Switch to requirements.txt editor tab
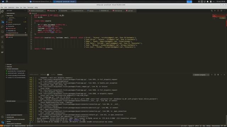The height and width of the screenshot is (127, 227). coord(78,11)
